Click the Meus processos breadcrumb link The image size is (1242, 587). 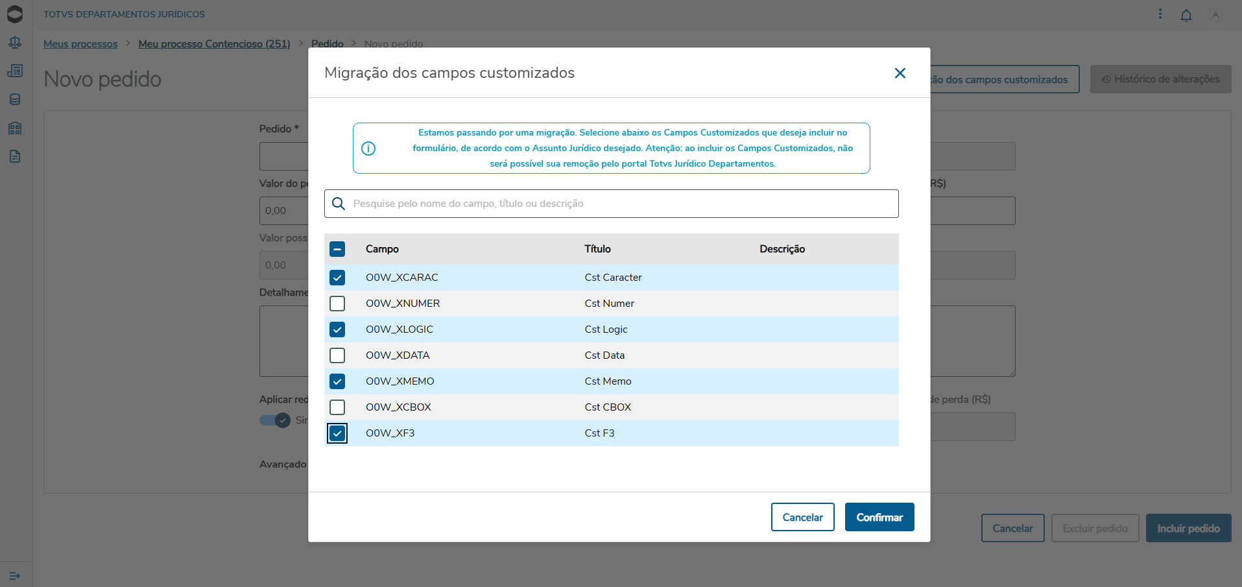(x=80, y=44)
